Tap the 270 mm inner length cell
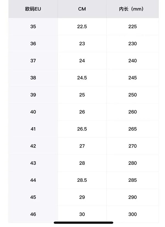This screenshot has height=227, width=165. pyautogui.click(x=132, y=146)
